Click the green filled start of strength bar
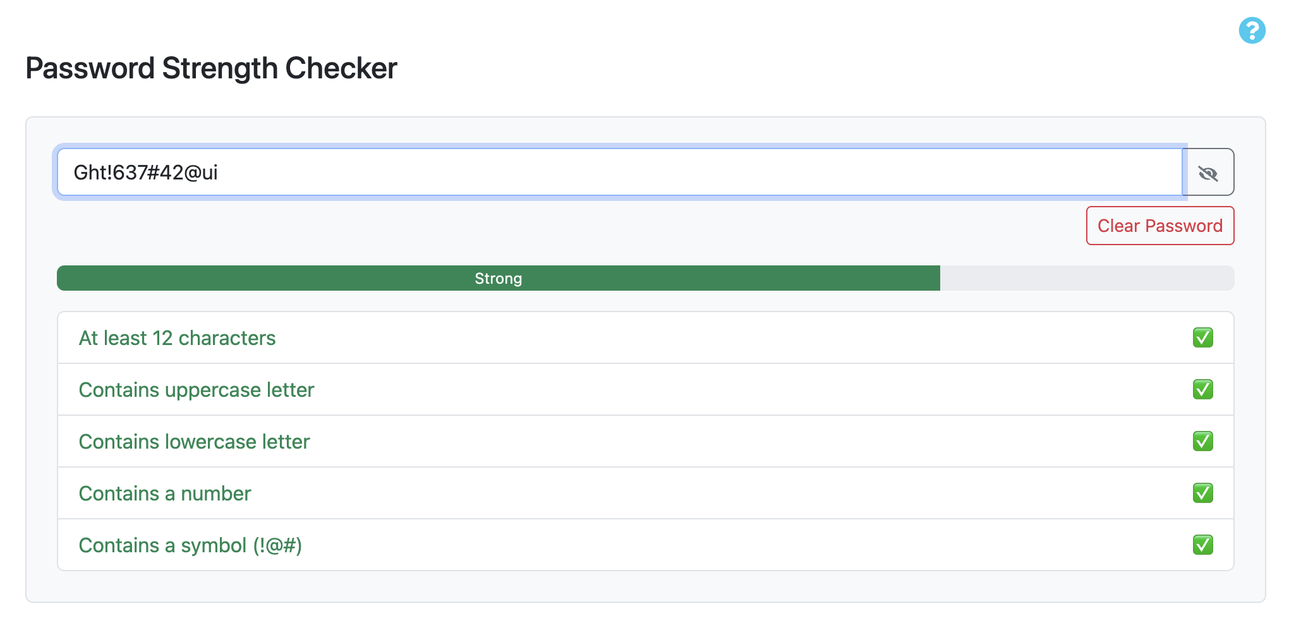Viewport: 1289px width, 618px height. [126, 279]
